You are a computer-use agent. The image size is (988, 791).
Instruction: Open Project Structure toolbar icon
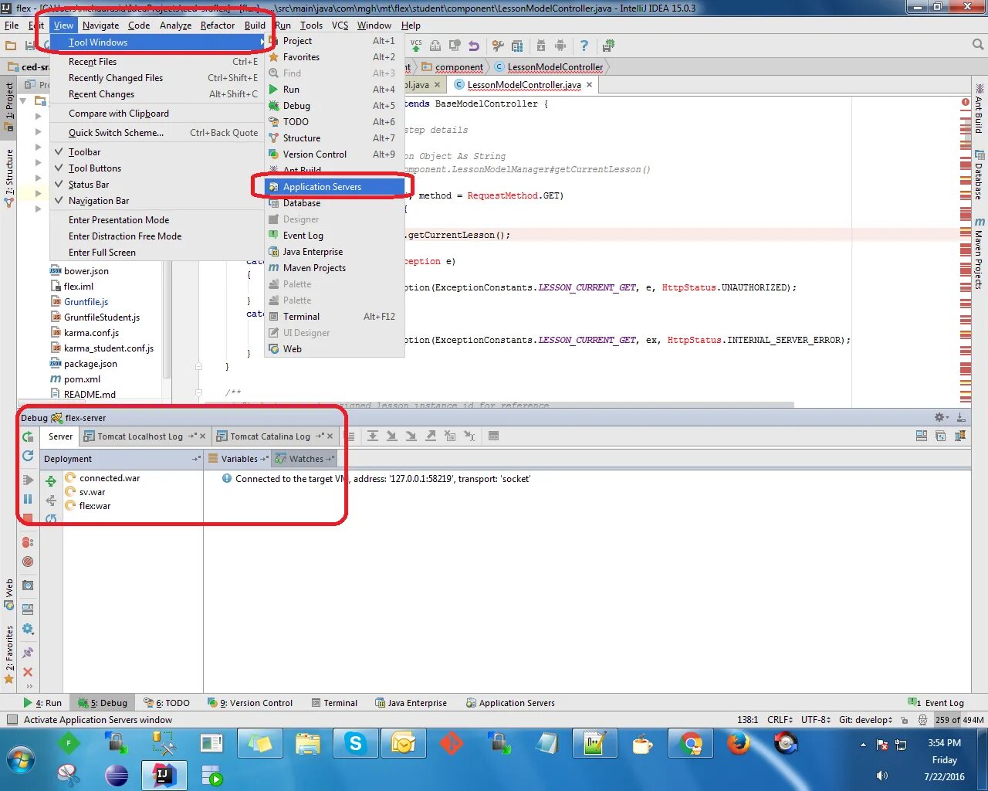tap(517, 46)
